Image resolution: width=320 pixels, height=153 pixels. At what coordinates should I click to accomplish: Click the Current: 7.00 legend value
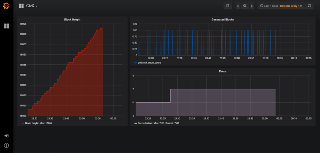point(172,123)
